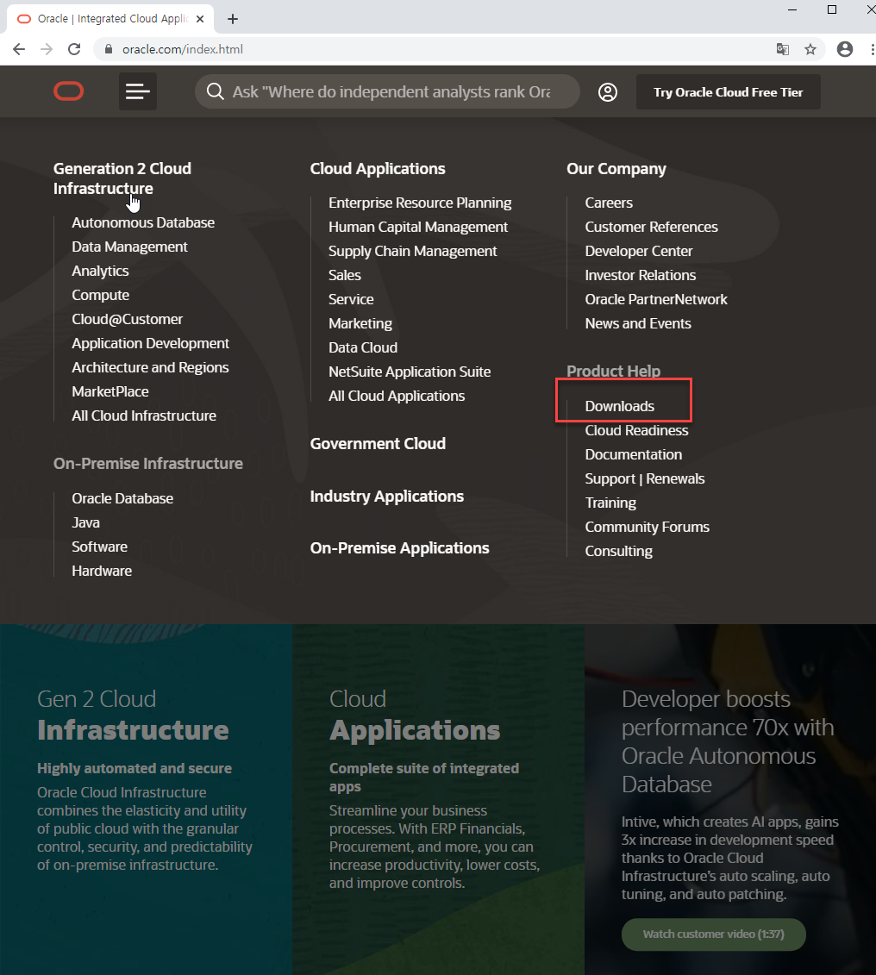Open Investor Relations link
Image resolution: width=876 pixels, height=975 pixels.
(x=641, y=276)
